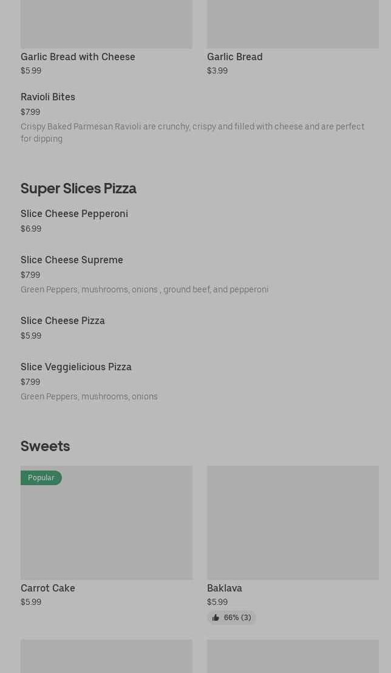Open the sweets item photo below Carrot Cake
This screenshot has width=391, height=673.
pyautogui.click(x=106, y=657)
